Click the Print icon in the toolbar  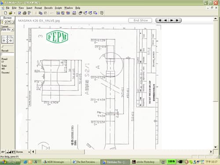point(25,13)
